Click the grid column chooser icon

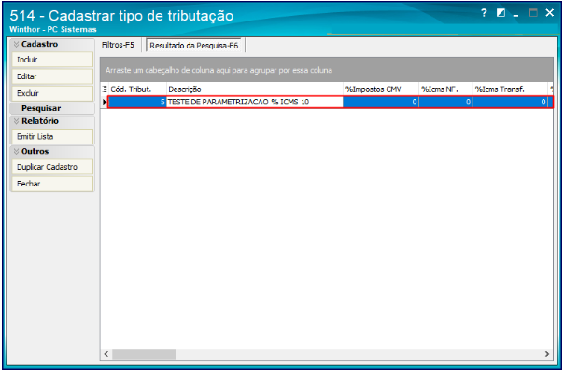[105, 89]
